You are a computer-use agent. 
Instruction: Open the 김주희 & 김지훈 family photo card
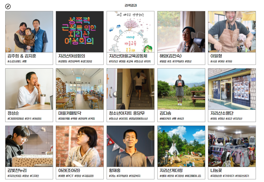[x=29, y=32]
